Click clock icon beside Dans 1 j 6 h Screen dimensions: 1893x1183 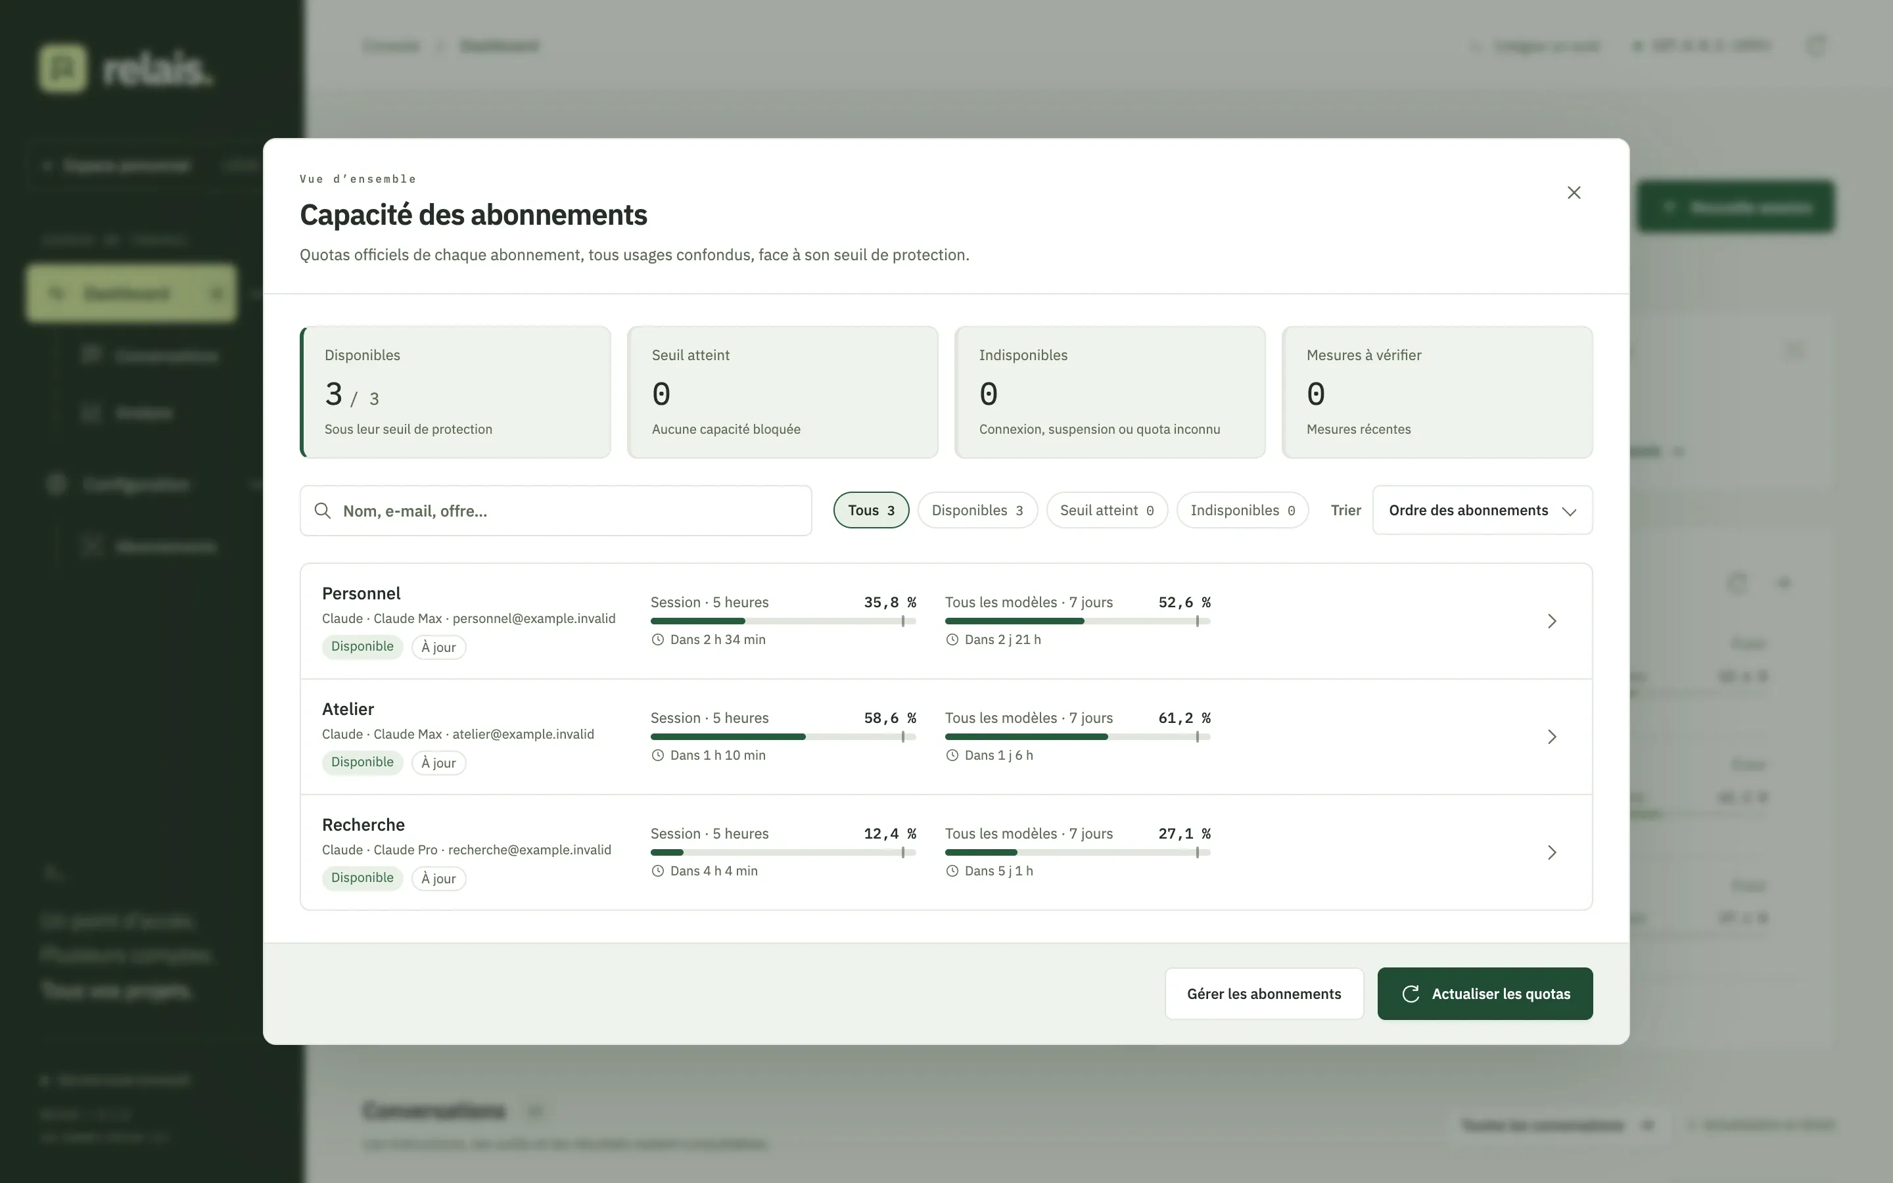pyautogui.click(x=952, y=756)
